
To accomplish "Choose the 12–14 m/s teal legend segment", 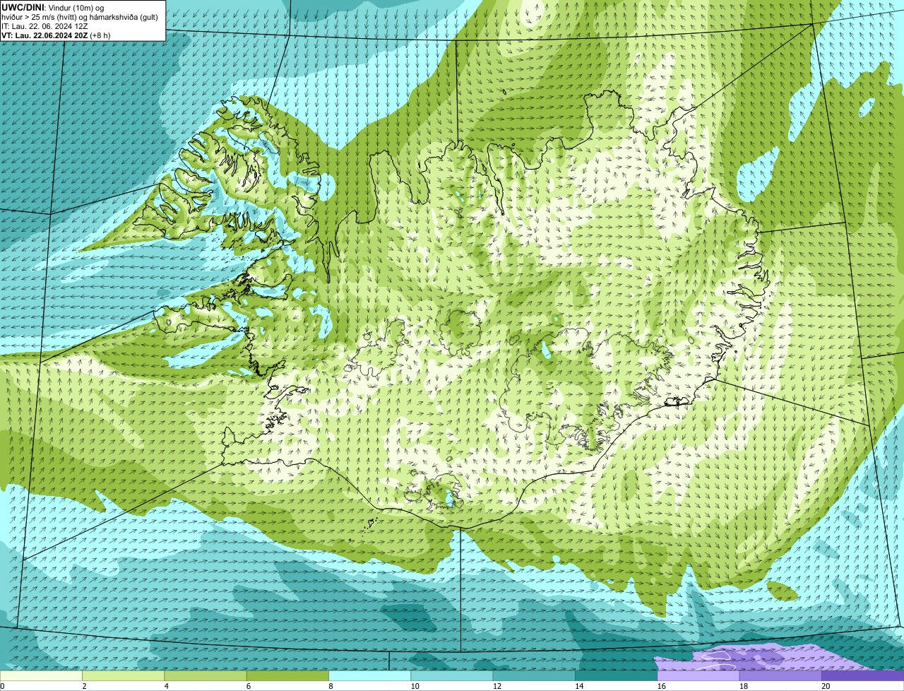I will [534, 676].
